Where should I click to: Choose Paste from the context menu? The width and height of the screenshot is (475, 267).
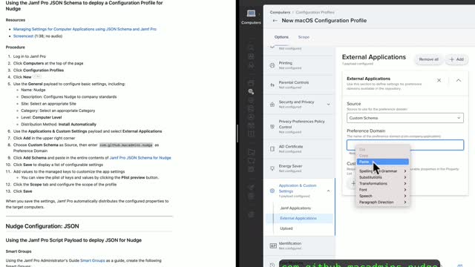click(383, 162)
